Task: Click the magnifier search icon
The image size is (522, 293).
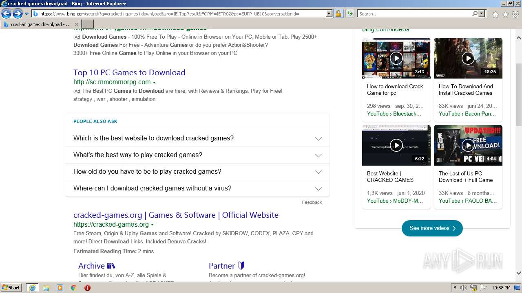Action: click(475, 14)
